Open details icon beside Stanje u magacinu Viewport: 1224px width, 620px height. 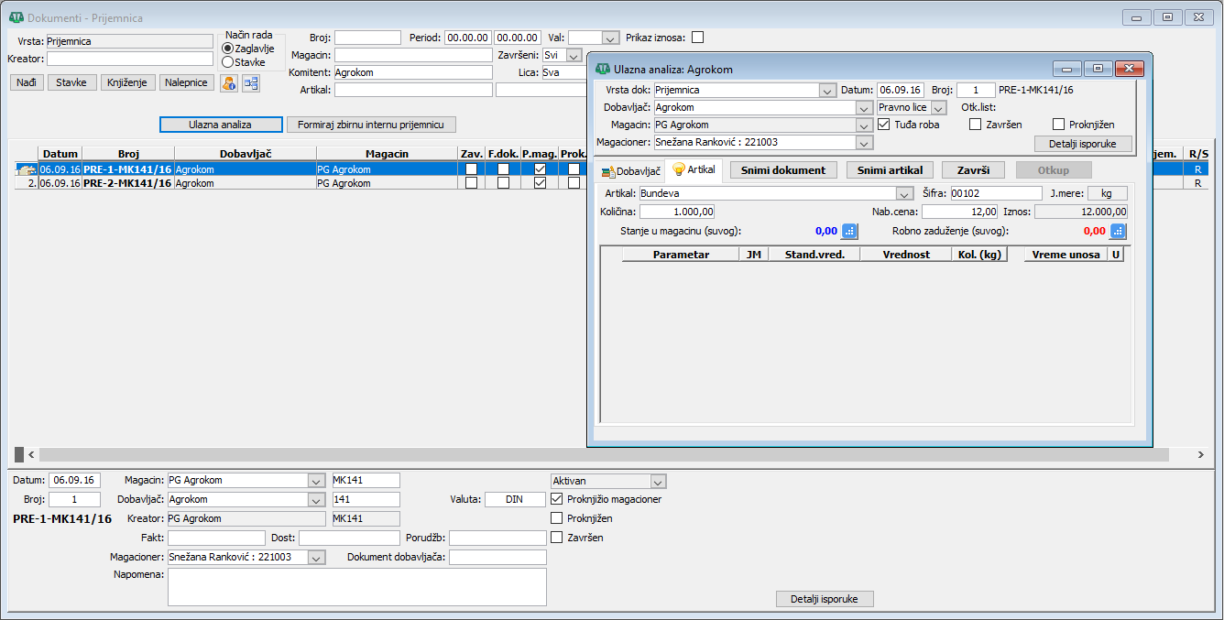pyautogui.click(x=848, y=231)
